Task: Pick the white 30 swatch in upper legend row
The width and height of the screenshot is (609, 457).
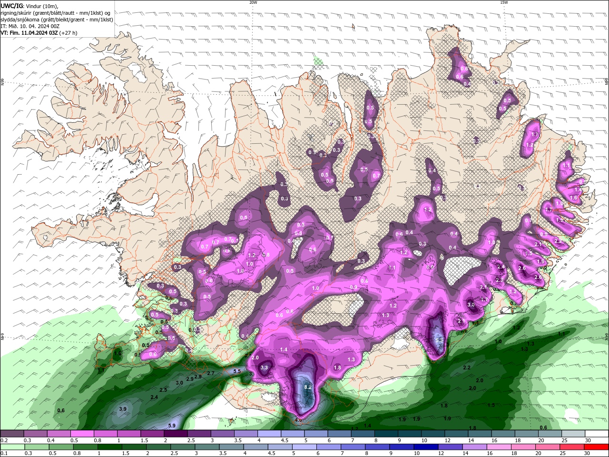Action: coord(597,434)
